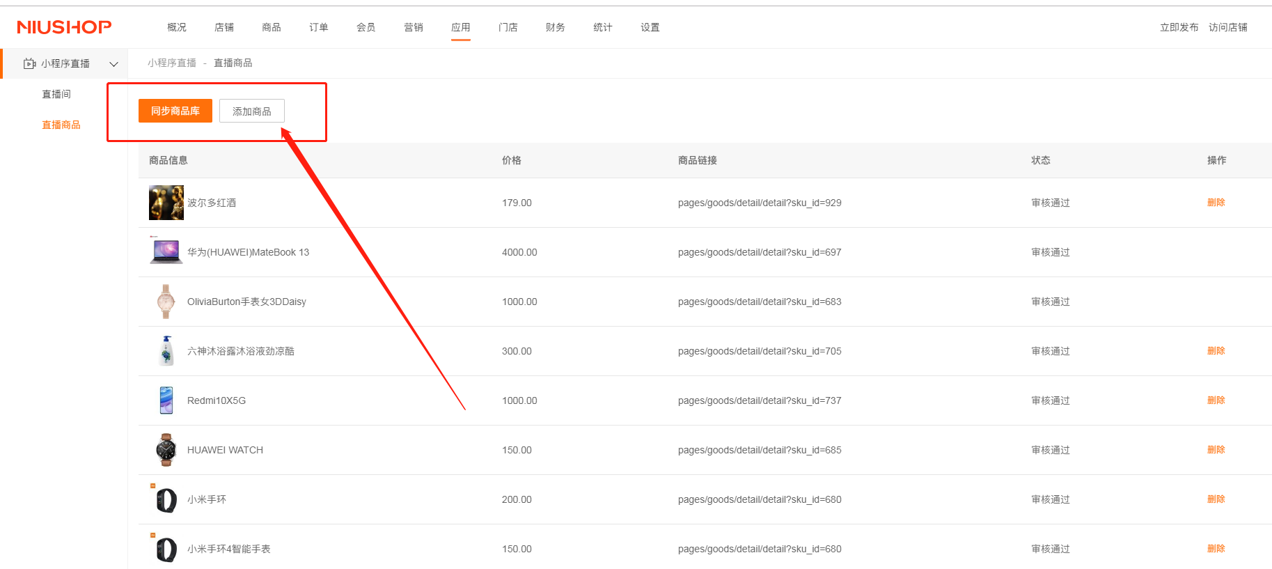Open the 概况 top menu
The height and width of the screenshot is (569, 1272).
point(177,27)
